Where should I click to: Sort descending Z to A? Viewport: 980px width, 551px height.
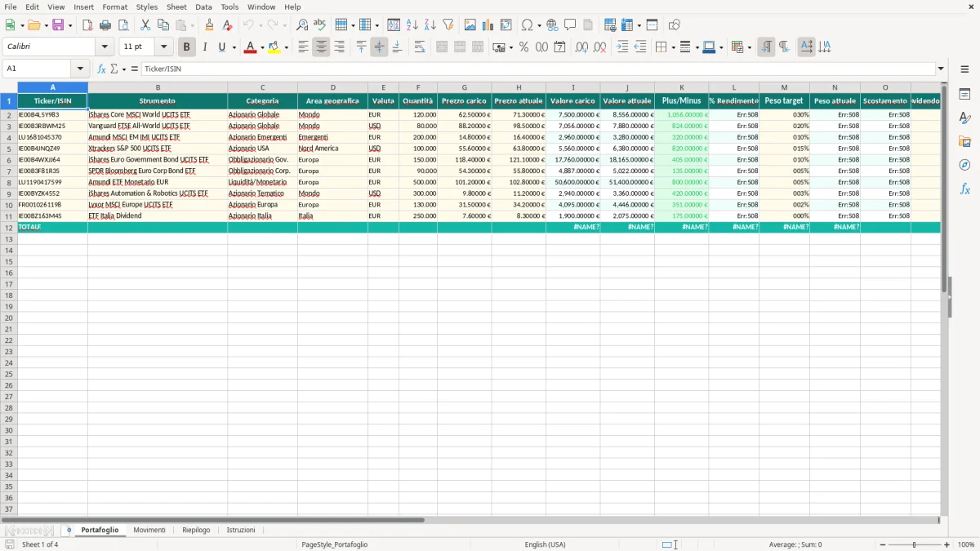(430, 25)
